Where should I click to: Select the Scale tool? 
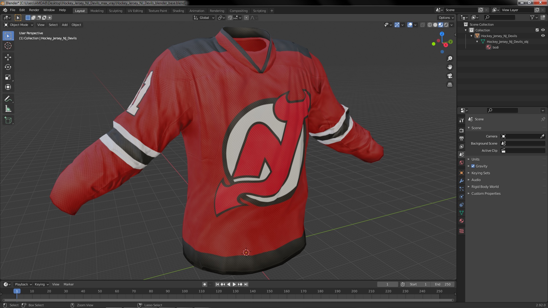pos(8,77)
